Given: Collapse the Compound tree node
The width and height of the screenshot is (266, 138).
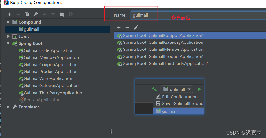Looking at the screenshot, I should pos(8,22).
